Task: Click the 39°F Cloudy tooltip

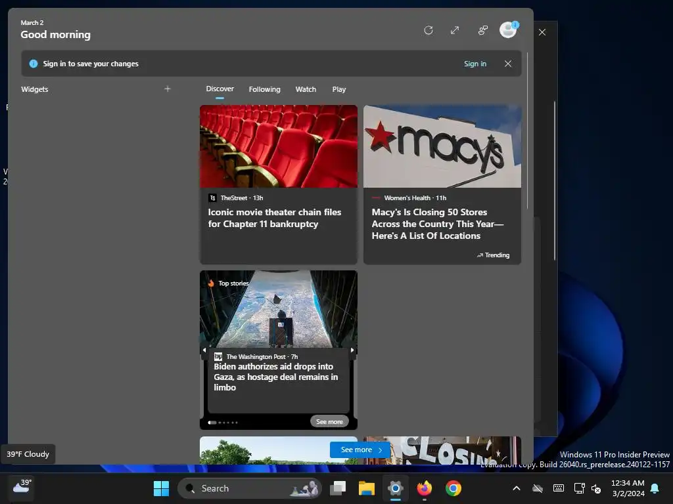Action: (x=28, y=454)
